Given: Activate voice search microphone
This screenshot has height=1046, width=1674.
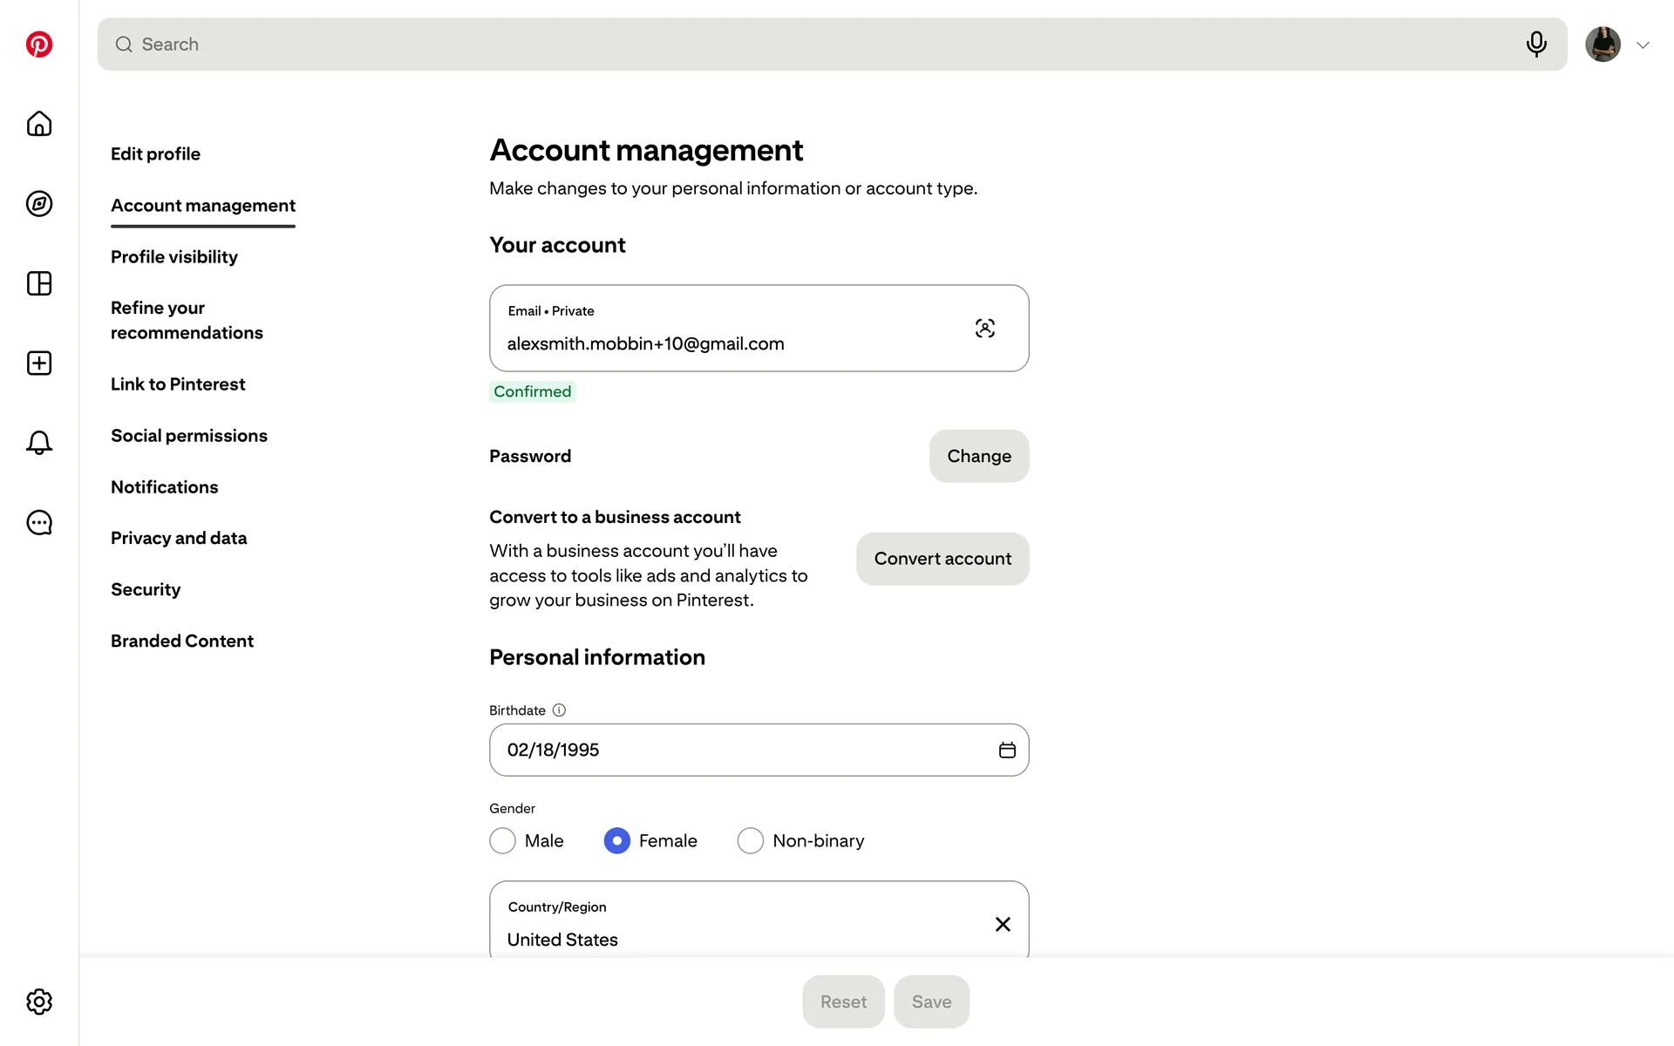Looking at the screenshot, I should tap(1536, 44).
